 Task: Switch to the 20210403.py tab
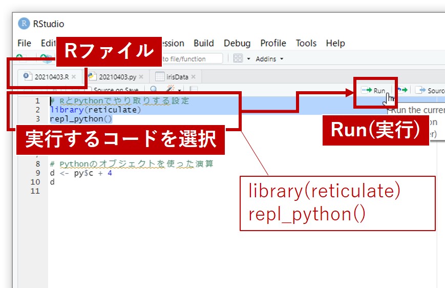(117, 77)
